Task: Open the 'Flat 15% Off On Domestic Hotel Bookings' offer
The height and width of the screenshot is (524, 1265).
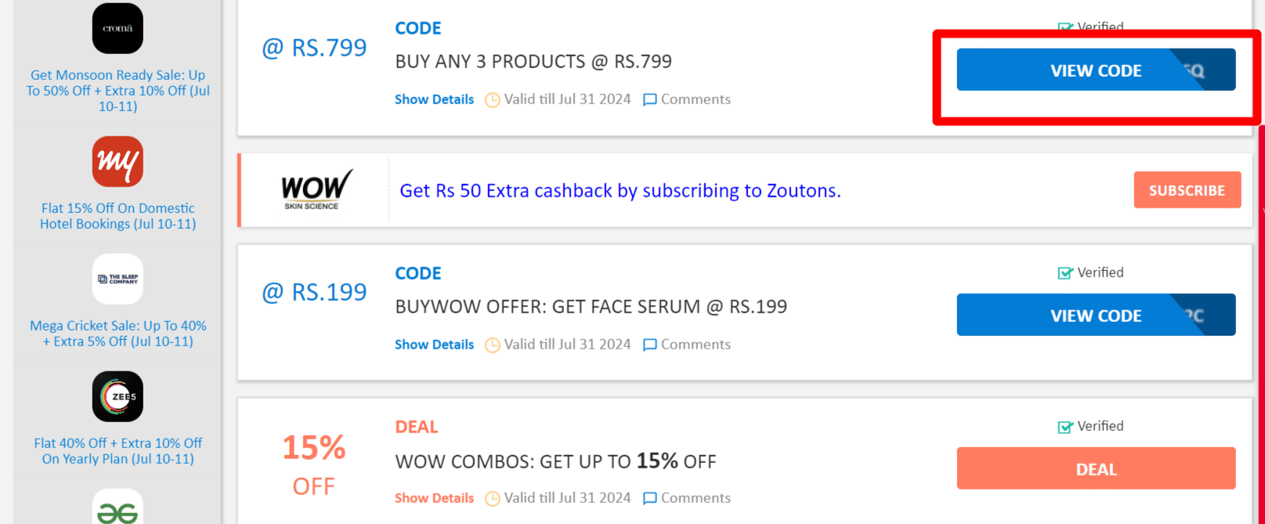Action: point(117,216)
